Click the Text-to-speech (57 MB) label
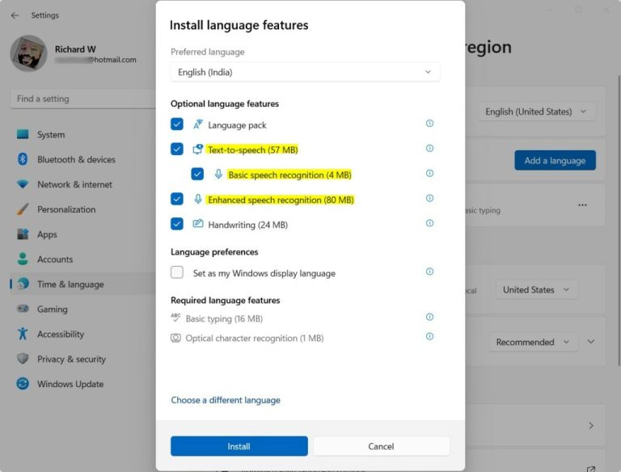The width and height of the screenshot is (621, 472). (x=252, y=150)
